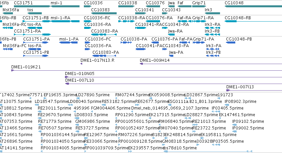Click the msl-1 gene label
This screenshot has width=282, height=153.
(x=56, y=3)
